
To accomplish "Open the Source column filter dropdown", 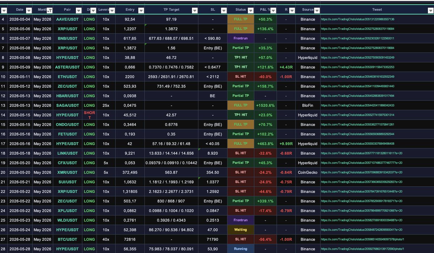I will pos(317,10).
